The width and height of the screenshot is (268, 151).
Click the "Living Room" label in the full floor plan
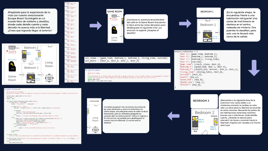click(49, 64)
